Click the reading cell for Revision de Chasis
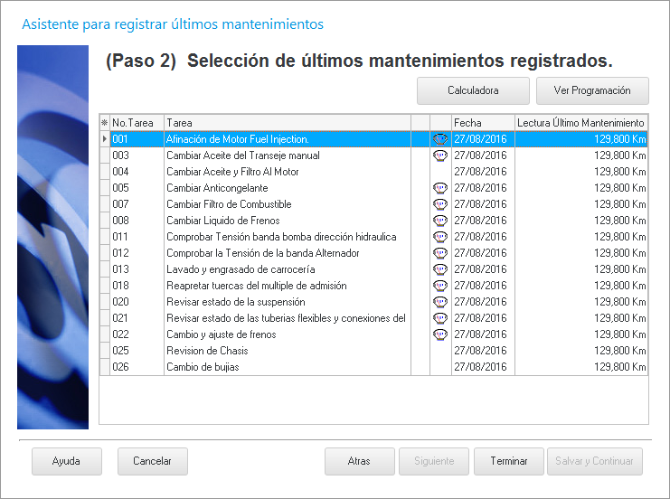Viewport: 670px width, 499px height. click(x=580, y=351)
